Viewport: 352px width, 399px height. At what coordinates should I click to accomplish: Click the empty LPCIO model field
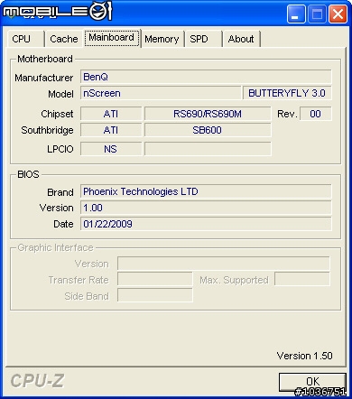208,149
